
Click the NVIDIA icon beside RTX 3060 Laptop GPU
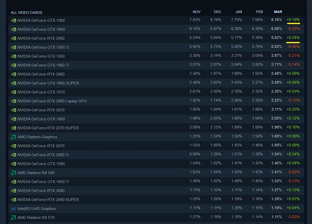pos(14,101)
